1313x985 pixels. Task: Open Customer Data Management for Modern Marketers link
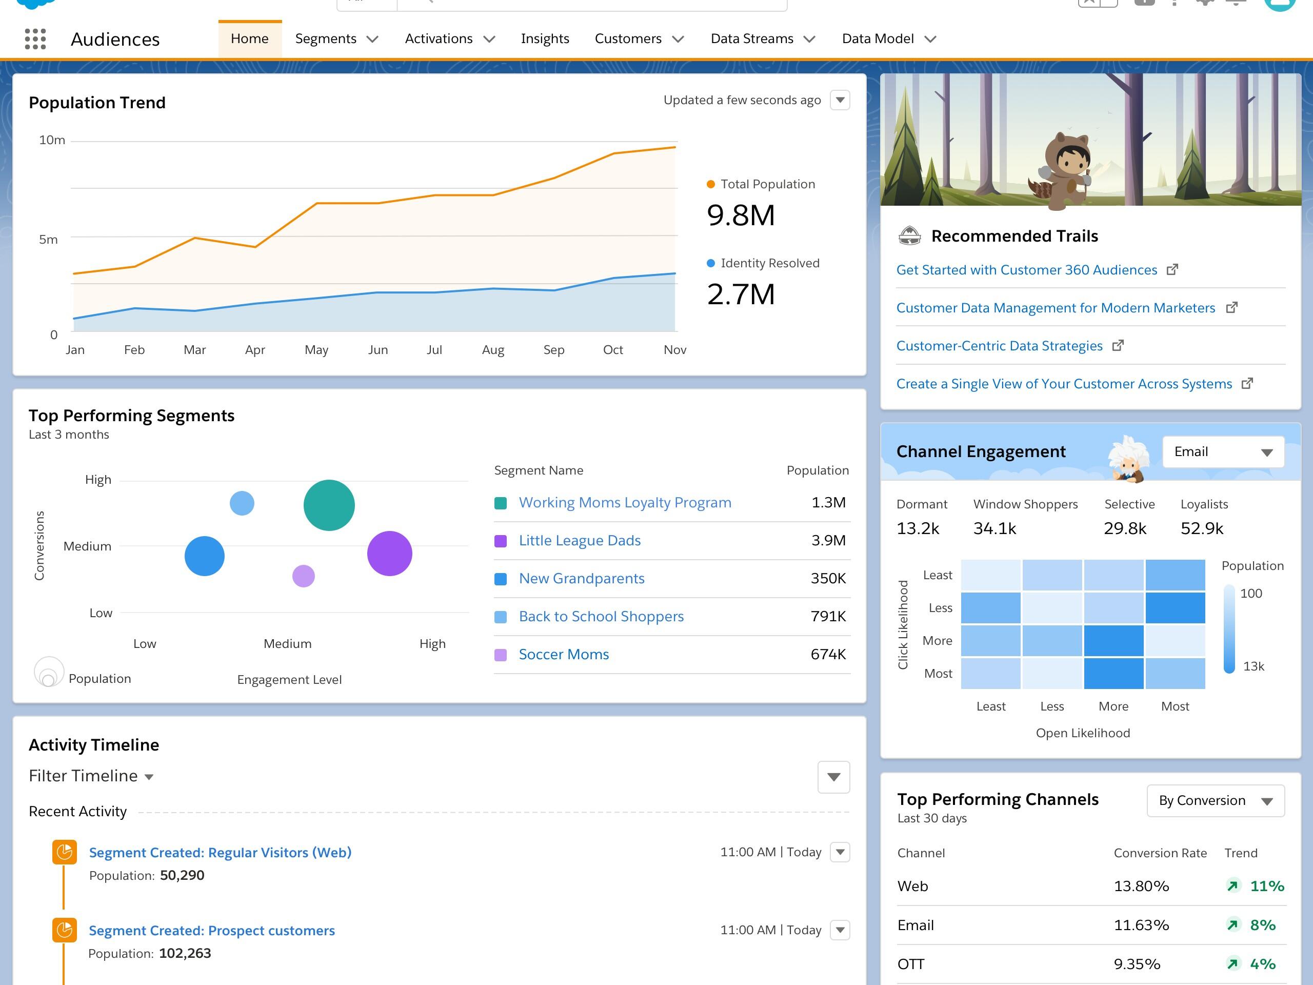(x=1056, y=307)
